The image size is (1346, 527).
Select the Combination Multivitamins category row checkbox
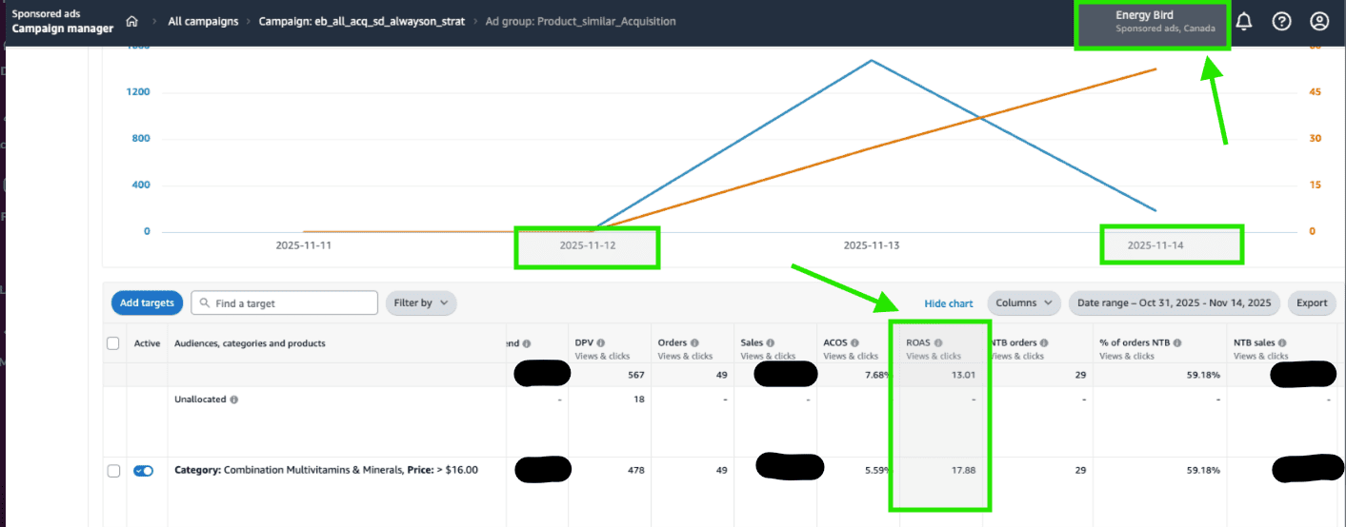pos(113,470)
